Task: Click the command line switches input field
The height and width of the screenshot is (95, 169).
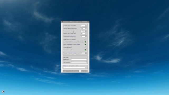Action: [x=74, y=68]
